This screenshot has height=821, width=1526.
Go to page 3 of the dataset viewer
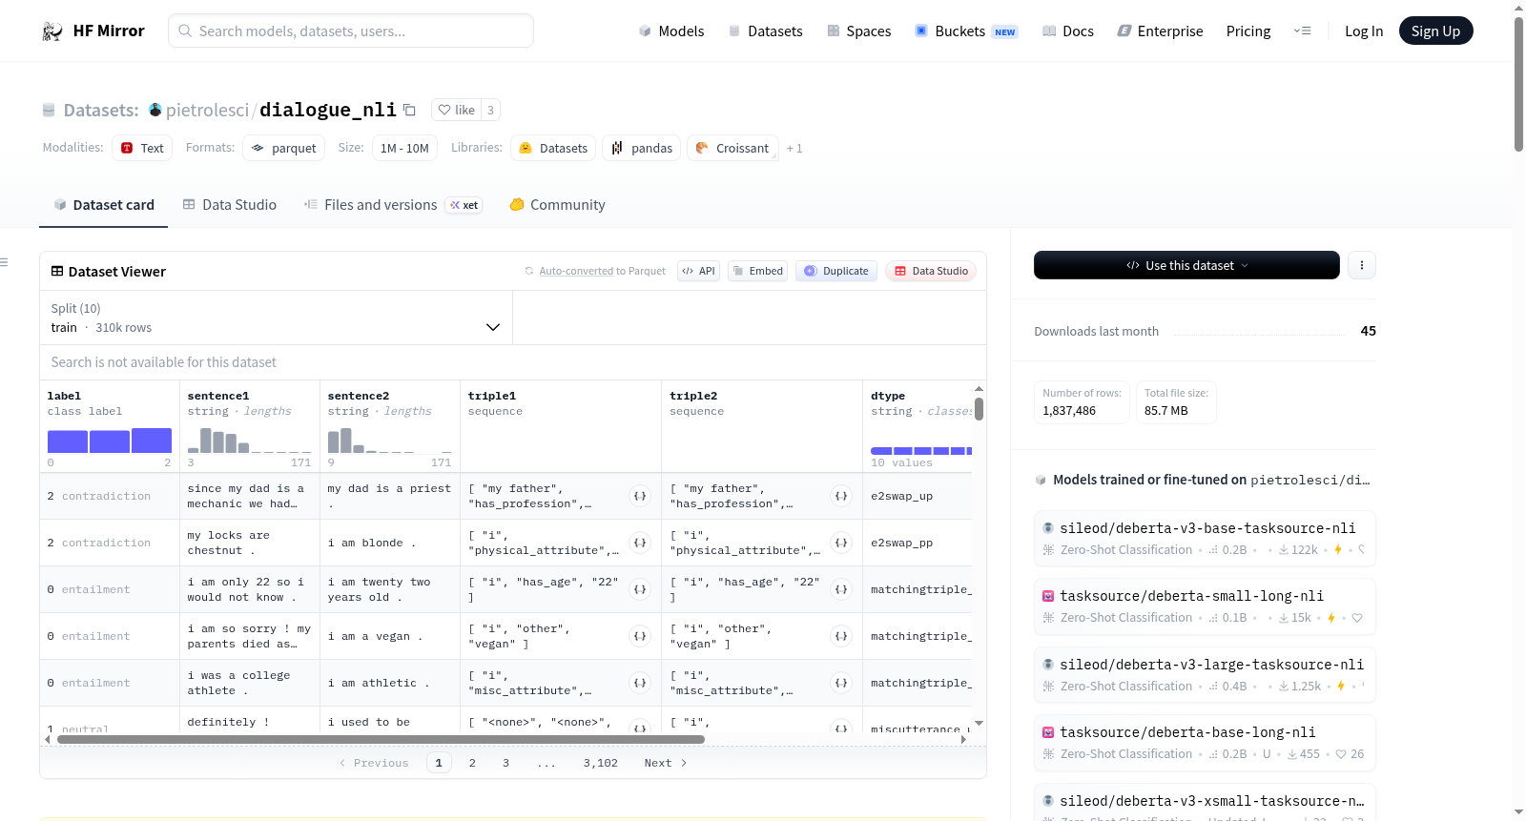click(505, 763)
